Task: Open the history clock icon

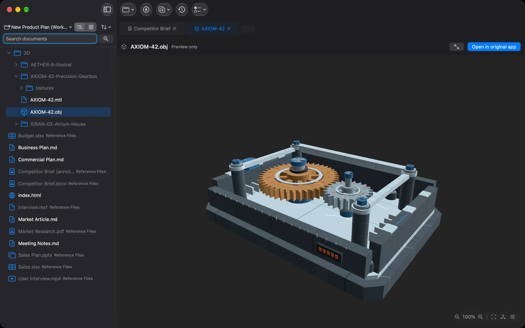Action: click(x=182, y=10)
